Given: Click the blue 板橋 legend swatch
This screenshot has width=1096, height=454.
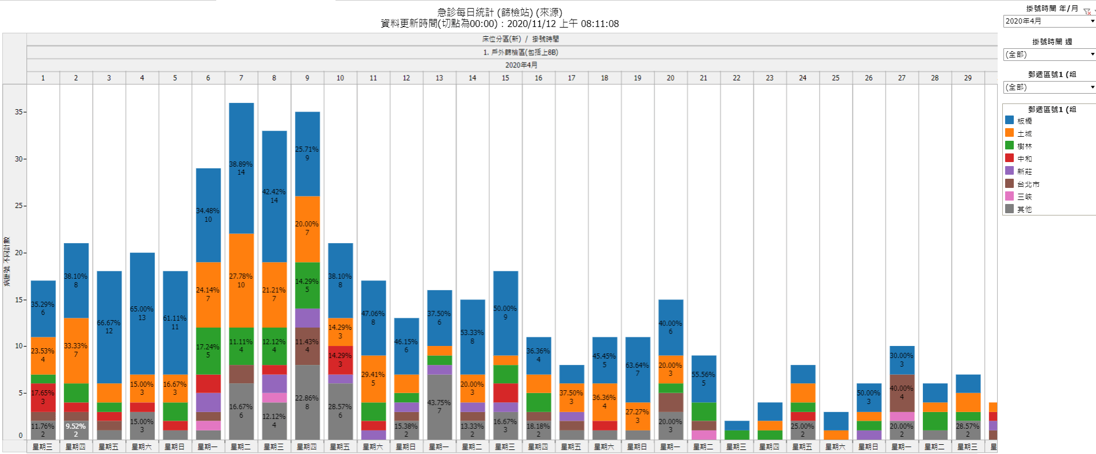Looking at the screenshot, I should pos(1009,120).
